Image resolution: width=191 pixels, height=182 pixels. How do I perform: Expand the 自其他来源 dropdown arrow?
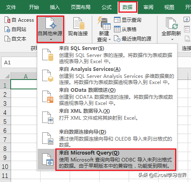pos(51,40)
